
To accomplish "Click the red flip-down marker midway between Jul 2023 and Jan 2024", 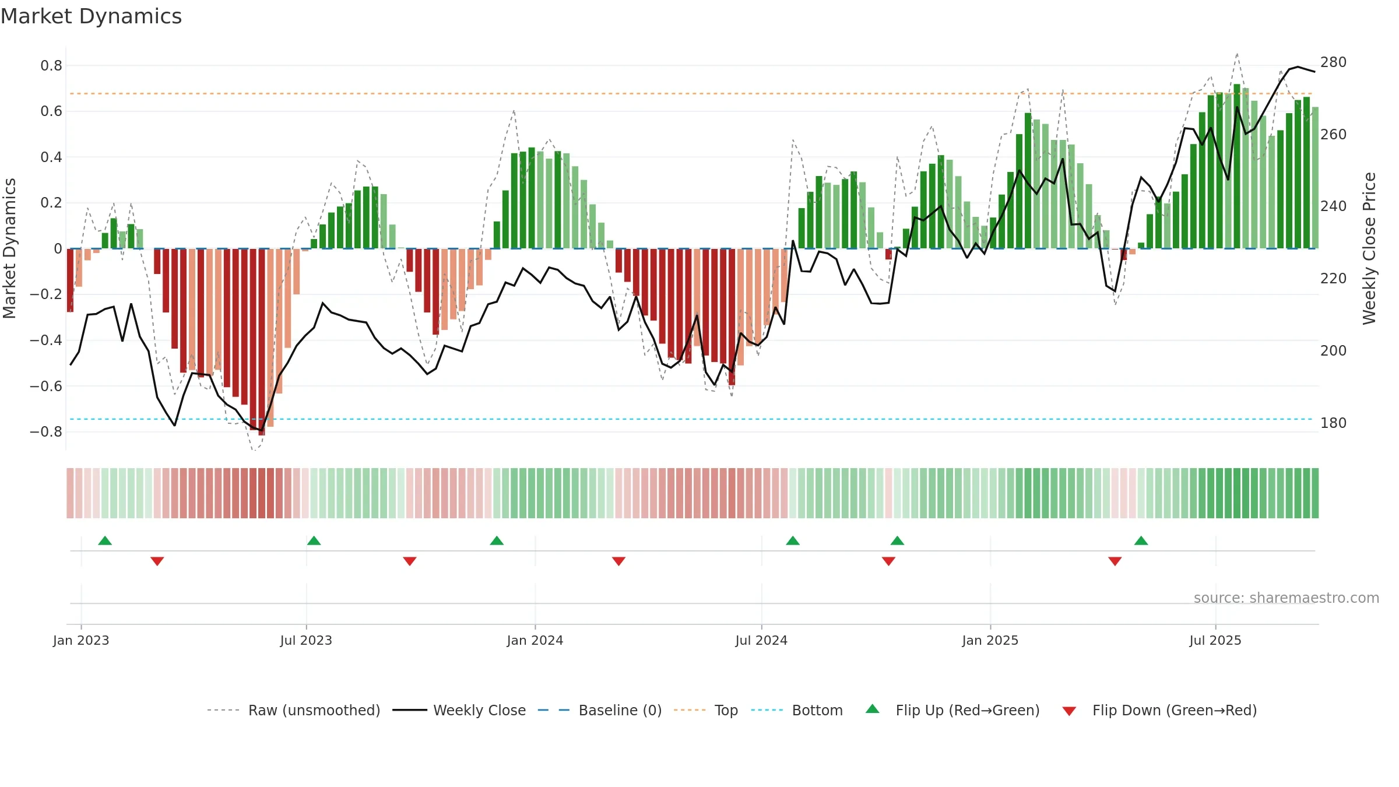I will (410, 561).
